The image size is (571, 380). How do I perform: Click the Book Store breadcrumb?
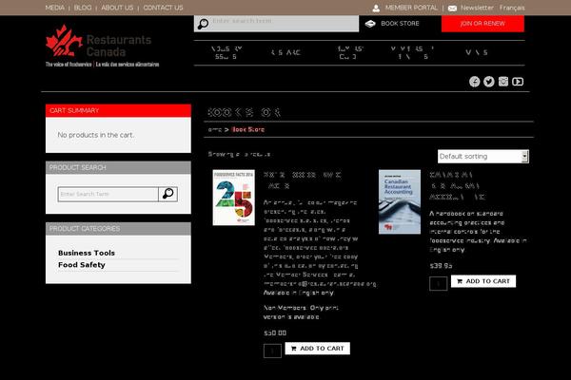248,129
